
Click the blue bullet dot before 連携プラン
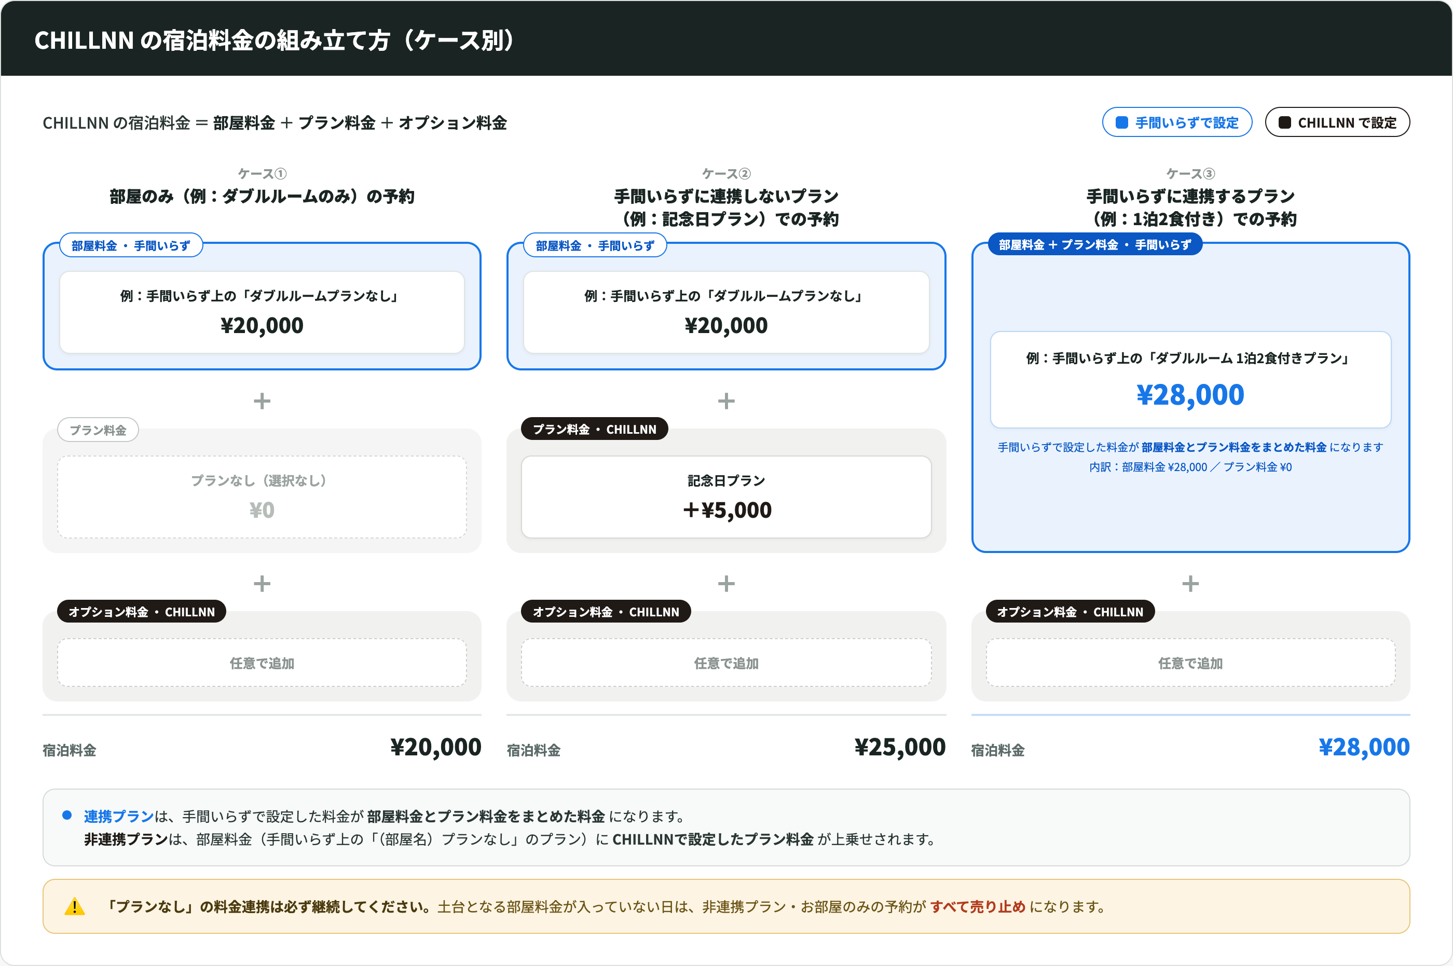pos(67,815)
